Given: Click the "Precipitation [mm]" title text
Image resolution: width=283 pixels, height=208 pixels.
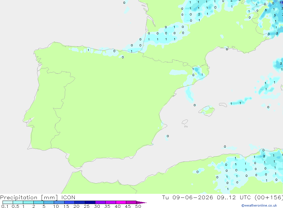Looking at the screenshot, I should [x=29, y=198].
